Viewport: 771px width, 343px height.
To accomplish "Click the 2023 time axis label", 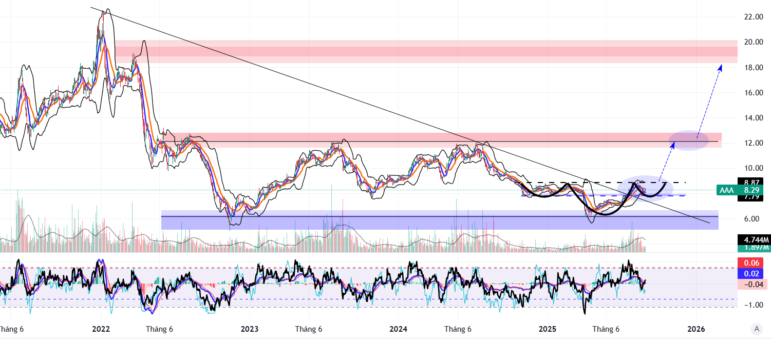I will 249,329.
